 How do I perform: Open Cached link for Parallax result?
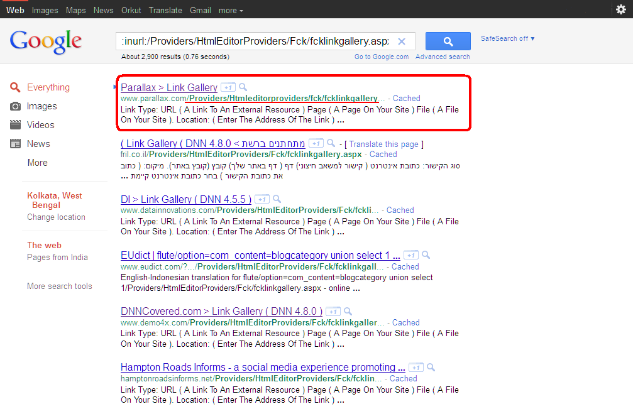(407, 99)
